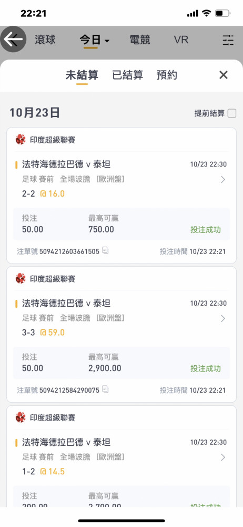This screenshot has width=243, height=527.
Task: Enable the 提前結算 checkbox
Action: tap(232, 113)
